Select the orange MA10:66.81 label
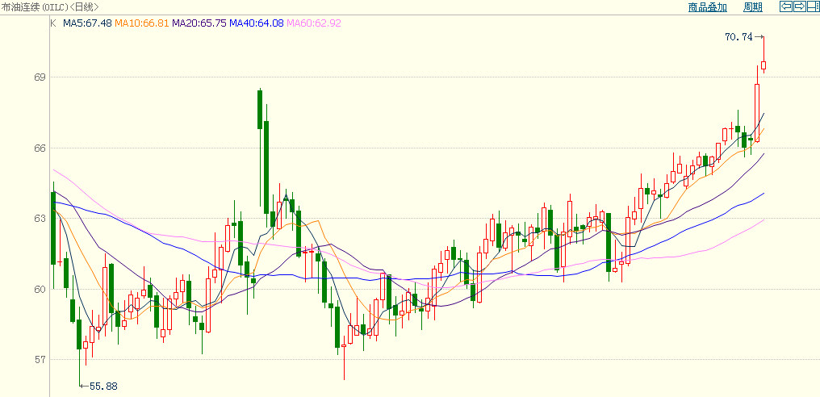The image size is (820, 397). click(x=142, y=23)
